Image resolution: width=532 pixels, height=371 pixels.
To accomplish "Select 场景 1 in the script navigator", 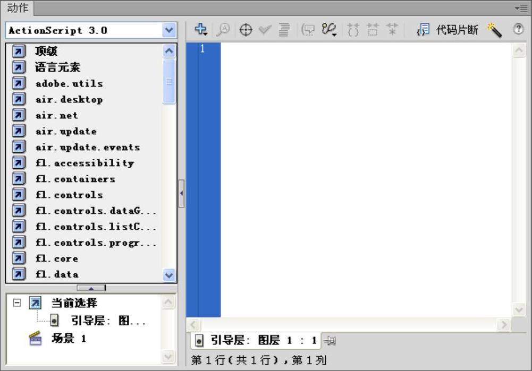I will (x=69, y=338).
